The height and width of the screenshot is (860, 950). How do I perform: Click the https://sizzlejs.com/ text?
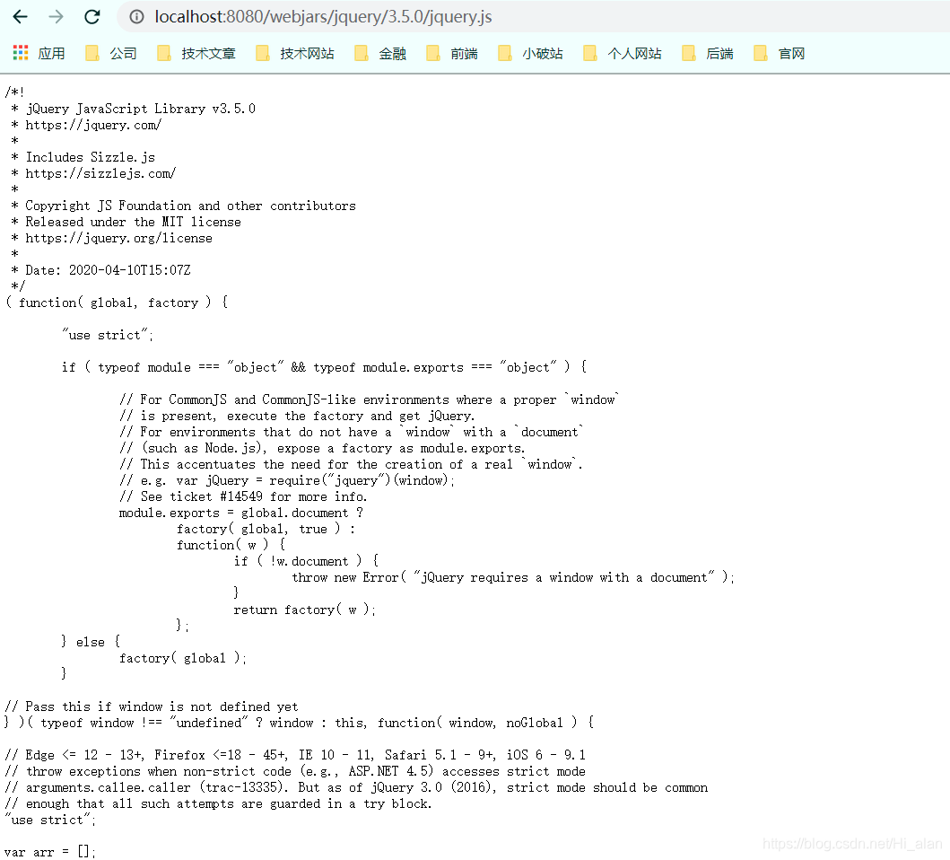coord(100,173)
